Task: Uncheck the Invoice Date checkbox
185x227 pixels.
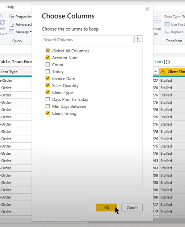Action: point(48,78)
